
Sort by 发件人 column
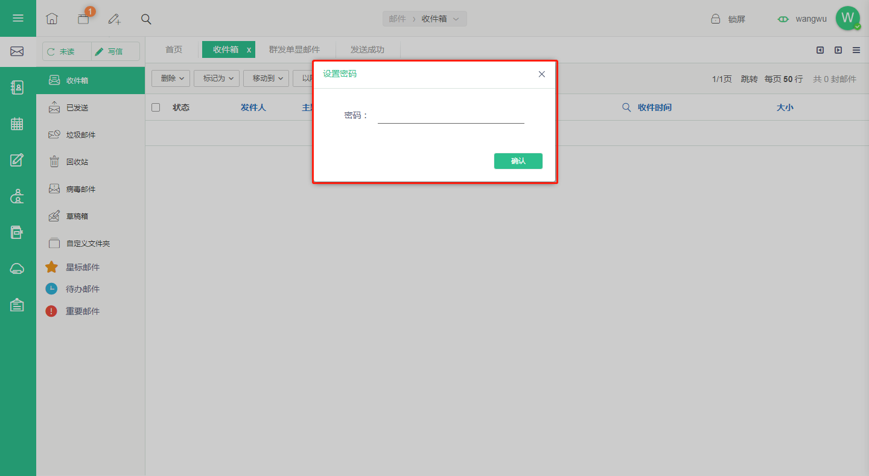253,107
